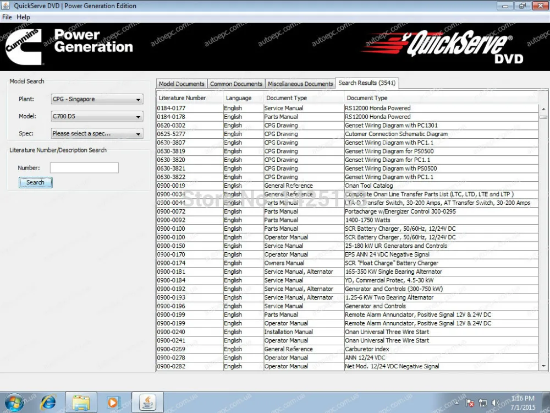Select Genset Wiring Diagram with PC1301
Viewport: 550px width, 413px height.
391,126
